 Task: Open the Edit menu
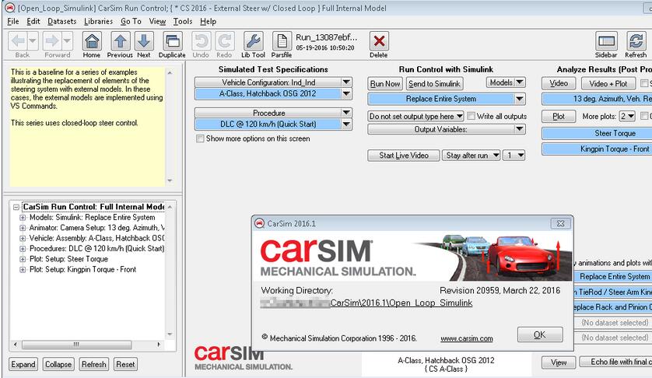tap(33, 21)
